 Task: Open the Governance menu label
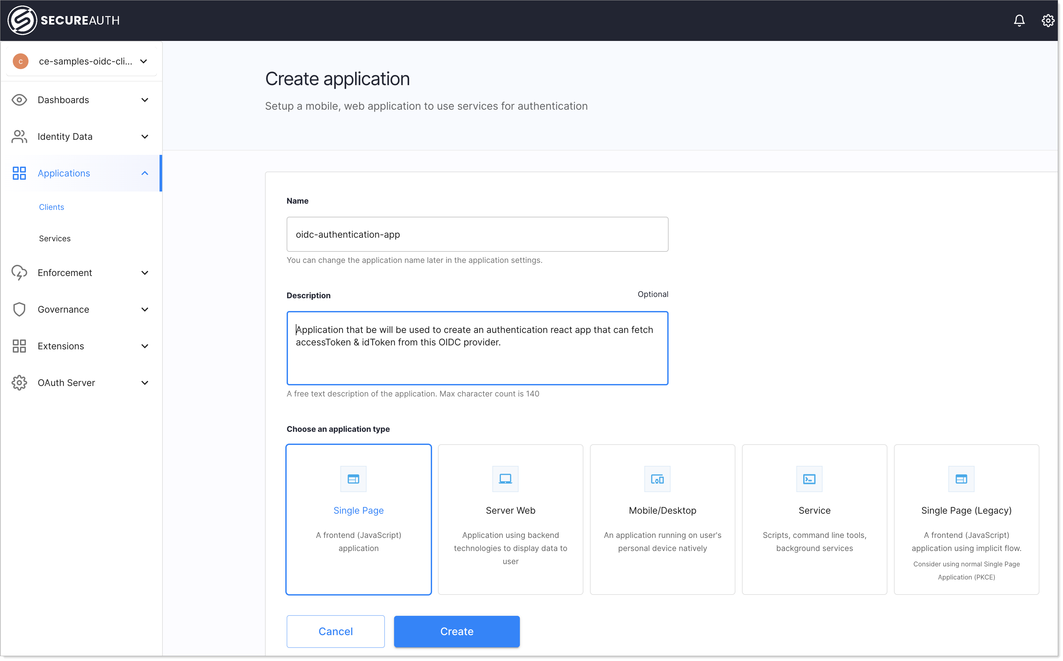pos(64,309)
